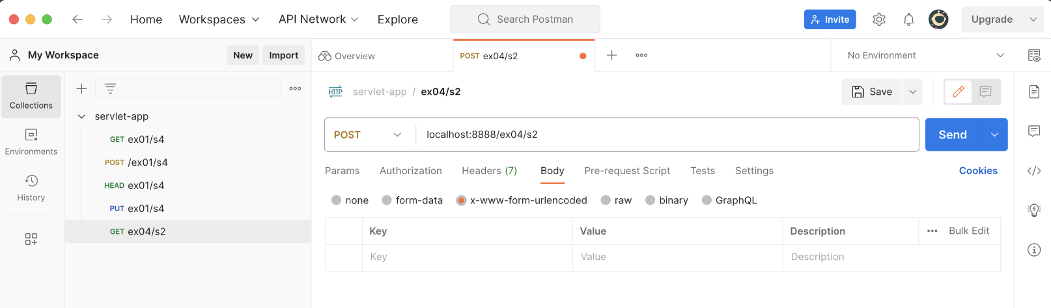The height and width of the screenshot is (308, 1051).
Task: Open the POST method dropdown
Action: point(369,135)
